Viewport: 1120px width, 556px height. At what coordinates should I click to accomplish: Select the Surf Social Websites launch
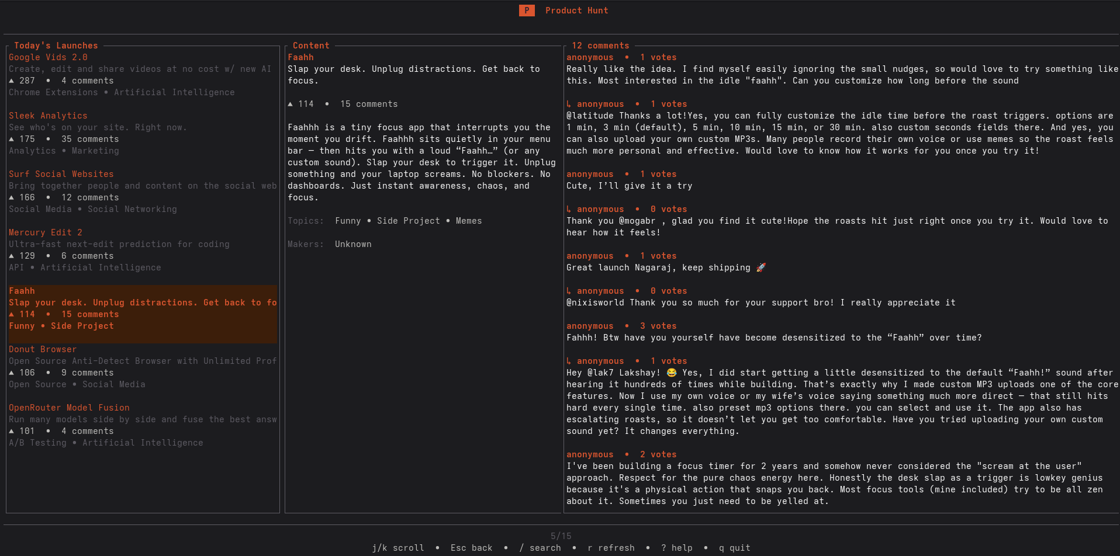click(61, 174)
